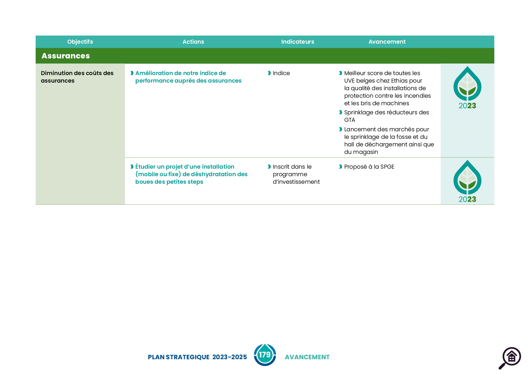The width and height of the screenshot is (530, 374).
Task: Click the AVANCEMENT footer link
Action: pos(307,357)
